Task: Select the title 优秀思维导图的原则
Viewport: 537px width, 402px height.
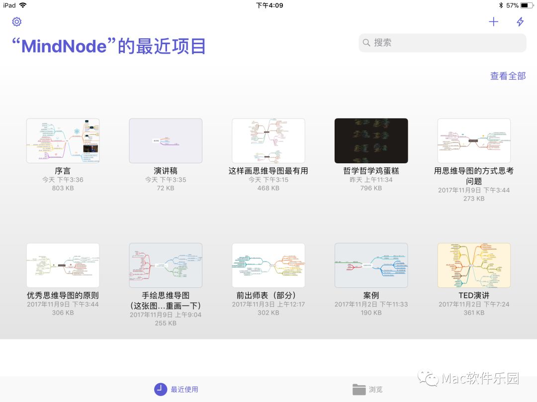Action: click(x=63, y=295)
